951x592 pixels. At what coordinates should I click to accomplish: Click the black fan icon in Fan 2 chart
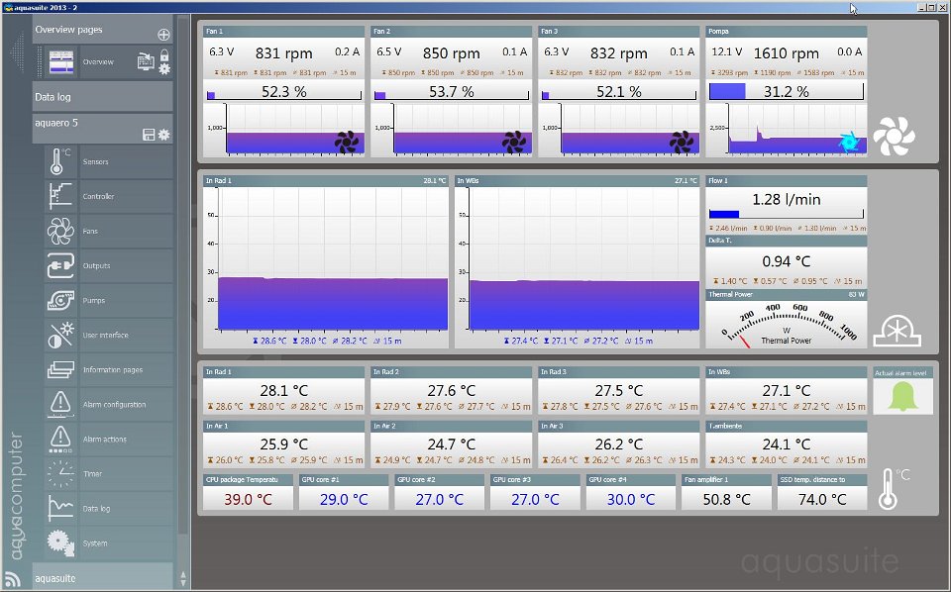point(514,143)
